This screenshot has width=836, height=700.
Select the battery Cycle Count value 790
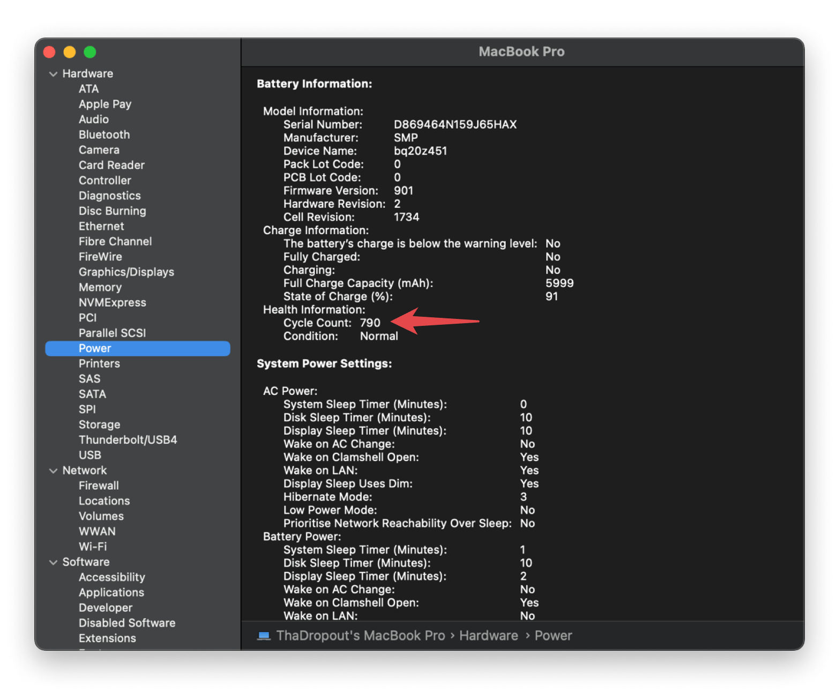tap(370, 323)
